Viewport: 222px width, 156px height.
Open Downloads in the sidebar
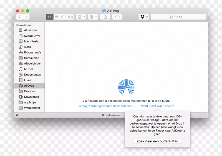pyautogui.click(x=29, y=97)
